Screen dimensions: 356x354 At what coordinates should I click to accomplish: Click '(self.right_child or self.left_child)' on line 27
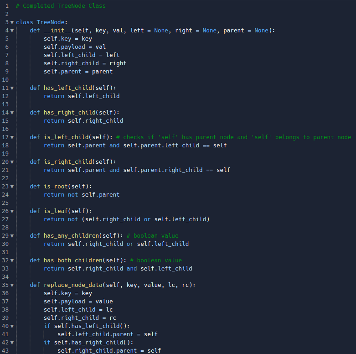pos(145,219)
